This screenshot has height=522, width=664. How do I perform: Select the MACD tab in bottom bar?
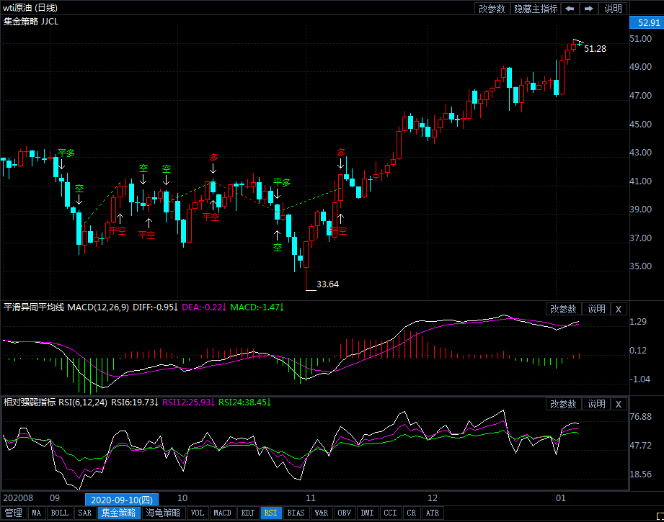click(x=222, y=513)
